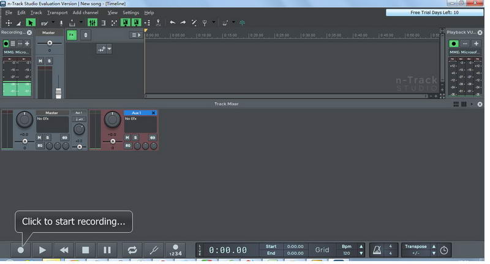
Task: Solo the Aux 1 channel in Track Mixer
Action: [135, 137]
